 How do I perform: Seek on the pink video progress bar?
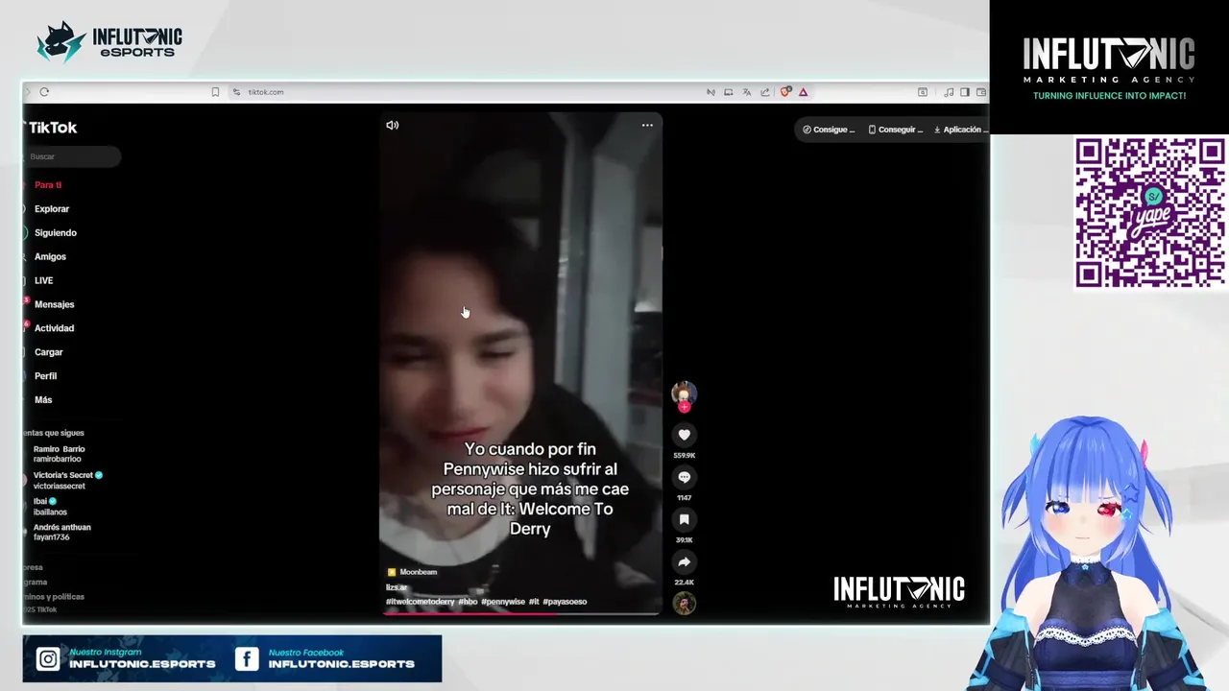tap(520, 612)
